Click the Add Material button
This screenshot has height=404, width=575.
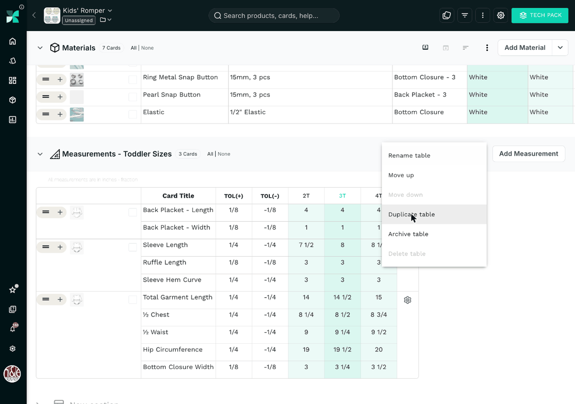click(x=525, y=47)
